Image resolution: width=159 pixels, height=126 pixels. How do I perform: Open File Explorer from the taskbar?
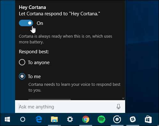54,119
